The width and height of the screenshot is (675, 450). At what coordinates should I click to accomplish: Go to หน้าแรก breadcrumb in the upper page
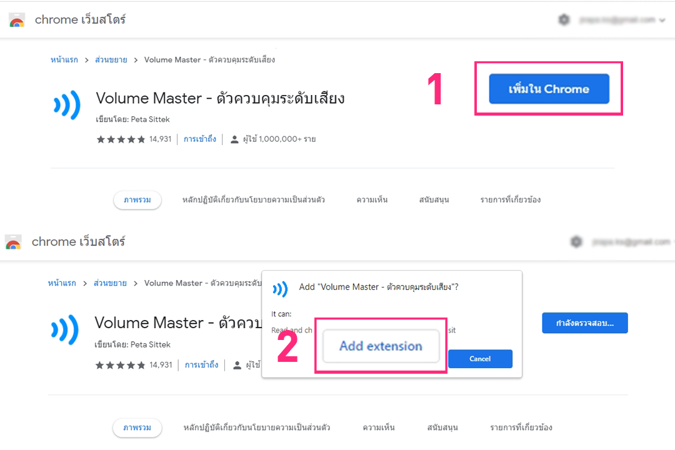64,60
